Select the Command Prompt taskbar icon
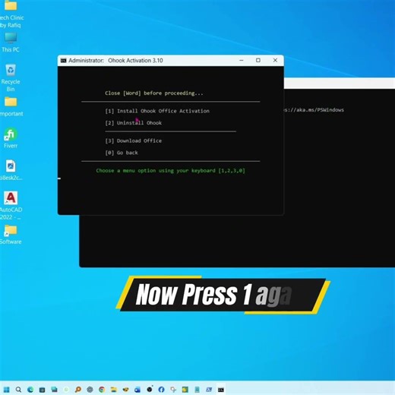This screenshot has width=395, height=395. [221, 390]
